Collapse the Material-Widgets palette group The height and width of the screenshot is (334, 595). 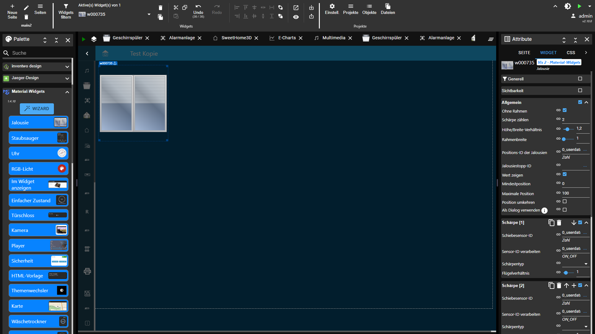pos(67,92)
